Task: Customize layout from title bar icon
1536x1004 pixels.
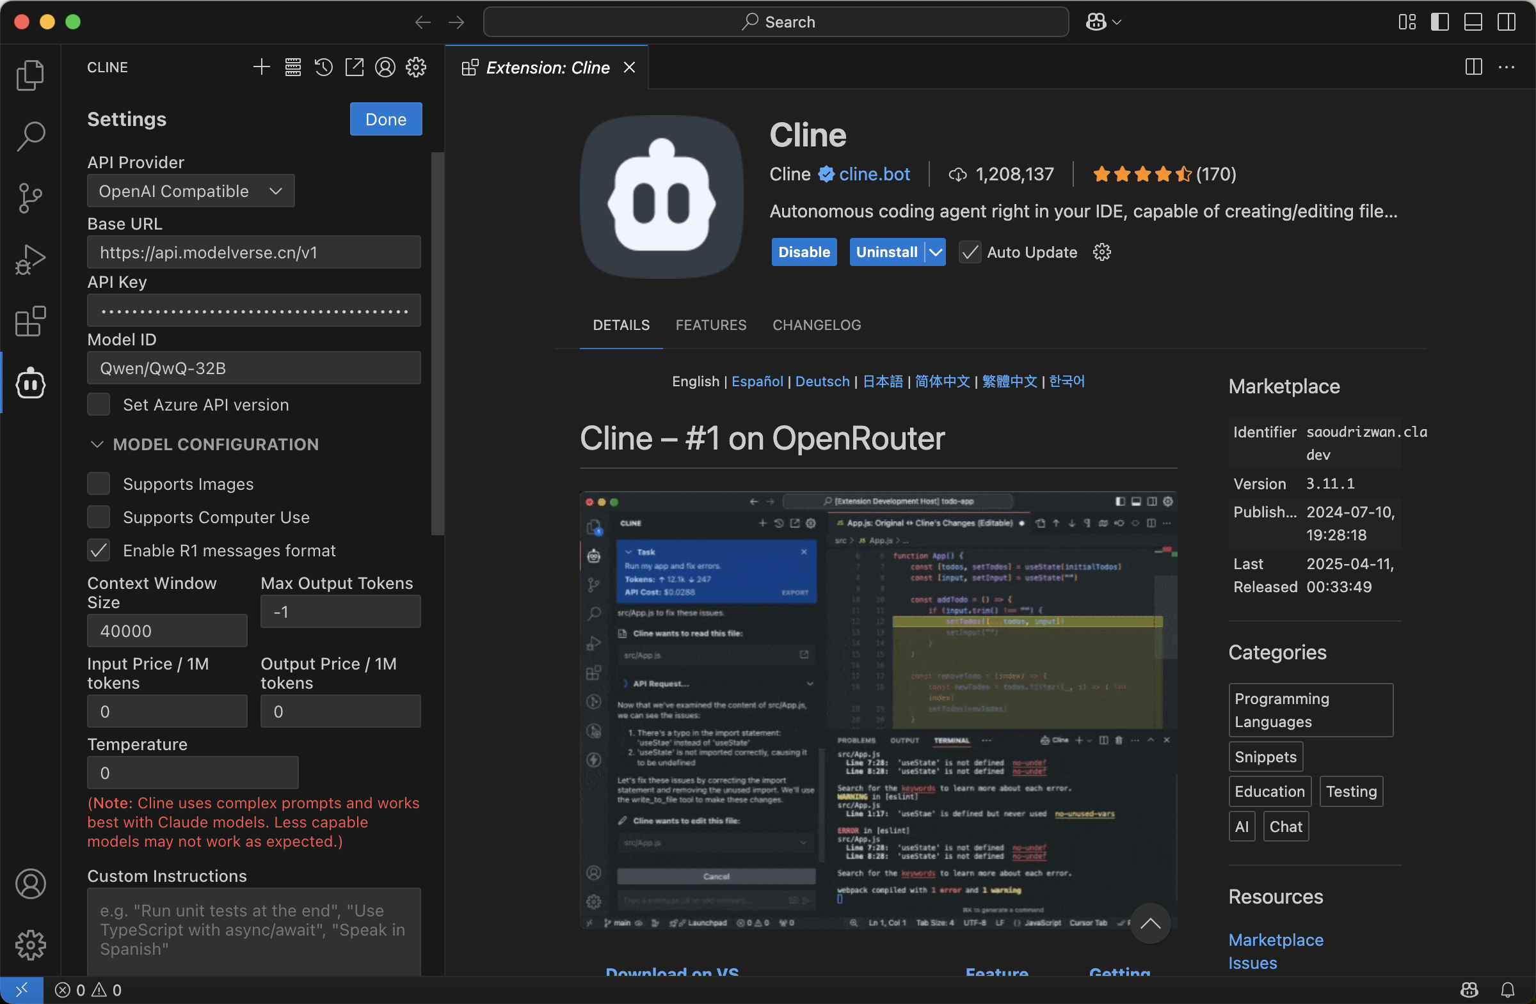Action: (1407, 22)
